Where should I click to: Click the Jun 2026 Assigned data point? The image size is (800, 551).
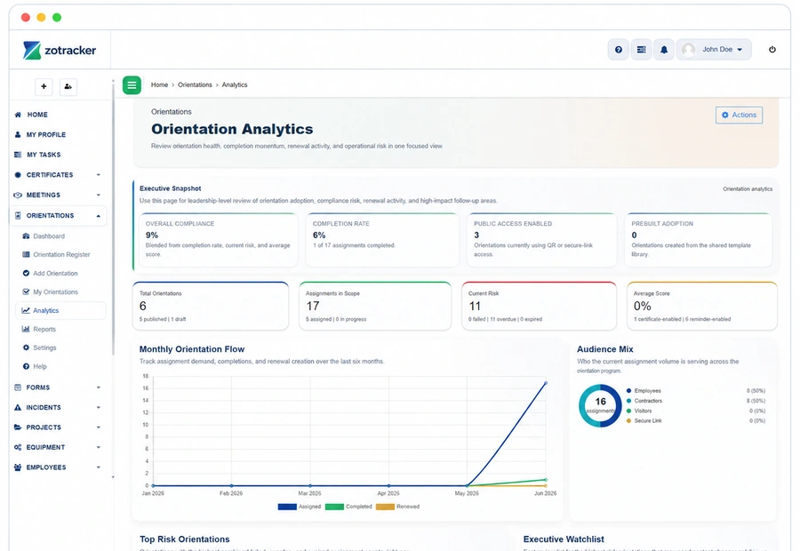click(x=546, y=383)
